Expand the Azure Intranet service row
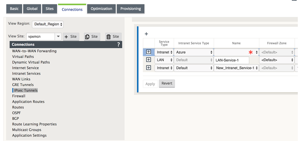The width and height of the screenshot is (299, 141). tap(149, 52)
